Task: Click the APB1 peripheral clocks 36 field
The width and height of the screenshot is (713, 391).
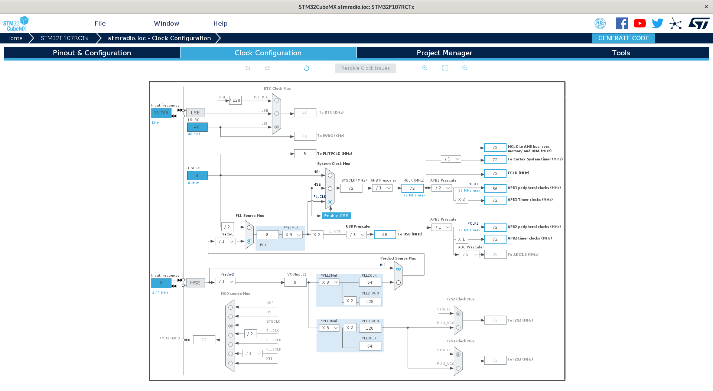Action: click(x=495, y=189)
